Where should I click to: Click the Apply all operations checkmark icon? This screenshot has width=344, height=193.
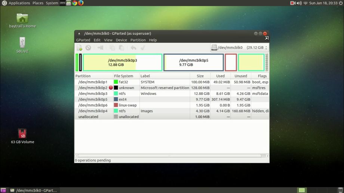click(142, 48)
